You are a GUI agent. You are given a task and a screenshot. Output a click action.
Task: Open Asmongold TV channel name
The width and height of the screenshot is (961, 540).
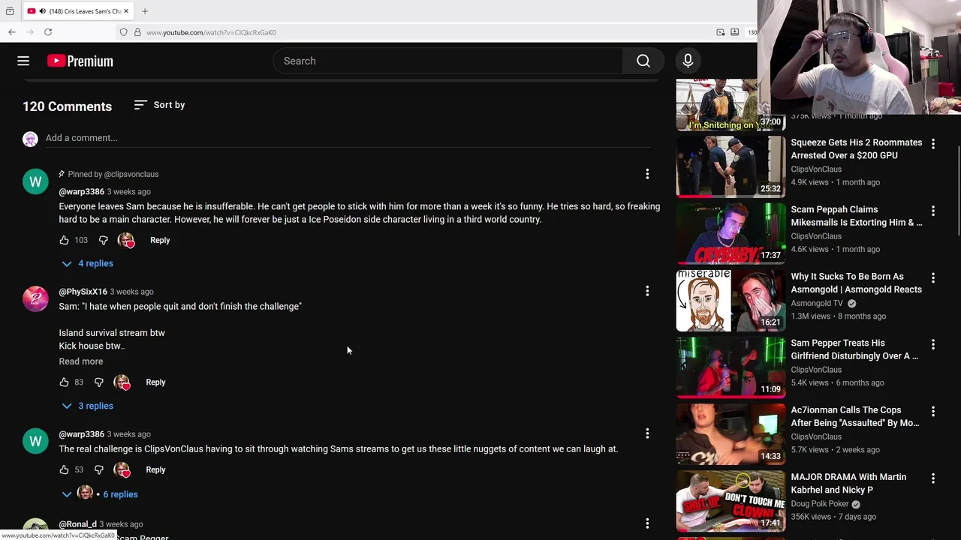(x=817, y=303)
